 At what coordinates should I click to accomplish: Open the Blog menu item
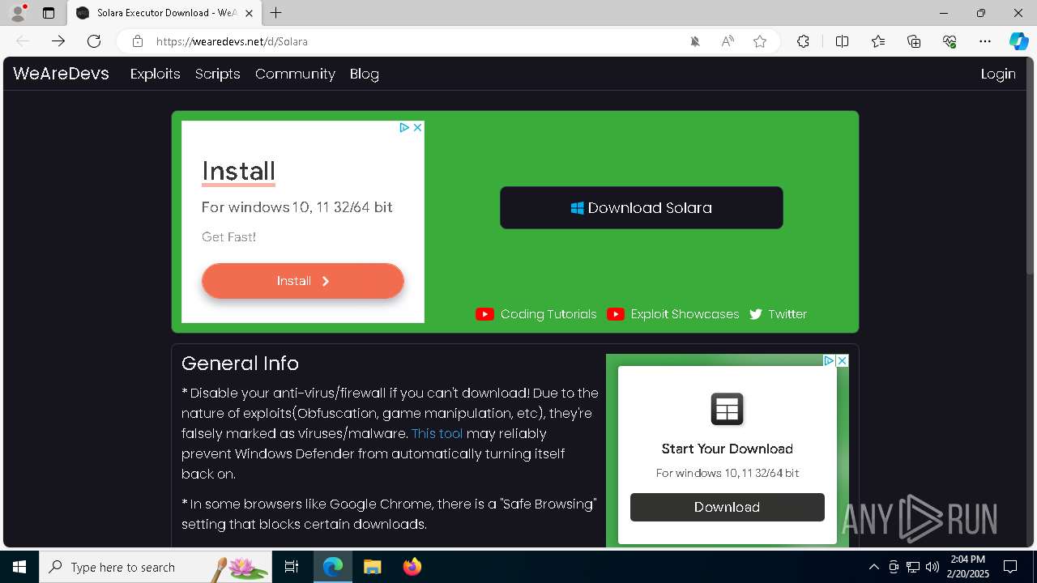[364, 74]
